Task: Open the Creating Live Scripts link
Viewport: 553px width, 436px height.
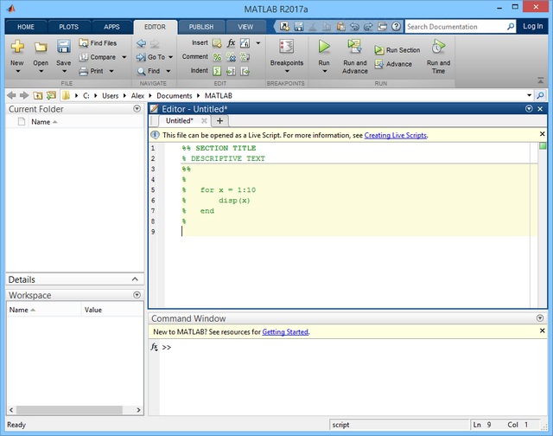Action: 395,135
